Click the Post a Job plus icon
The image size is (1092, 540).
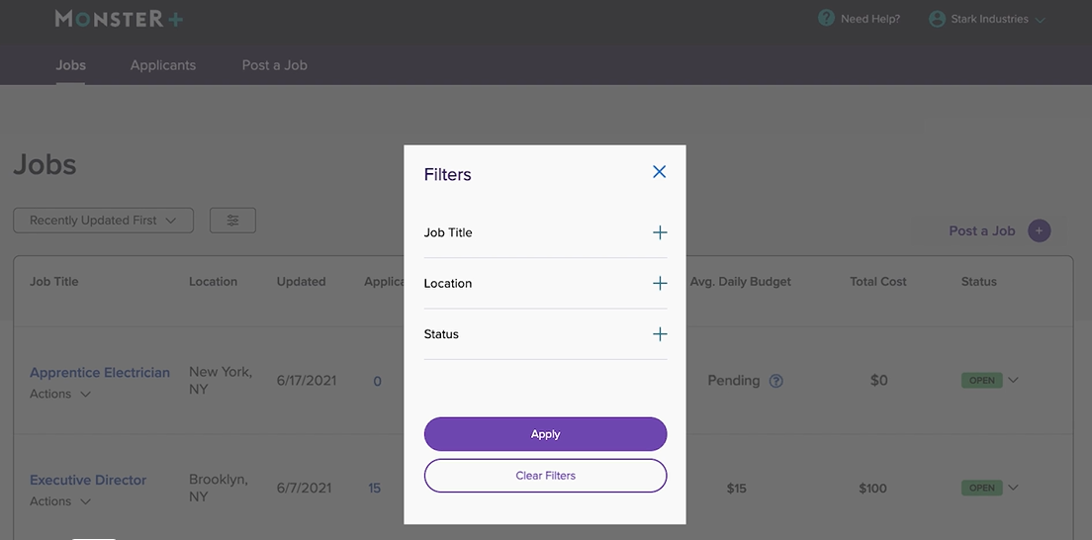(1039, 231)
